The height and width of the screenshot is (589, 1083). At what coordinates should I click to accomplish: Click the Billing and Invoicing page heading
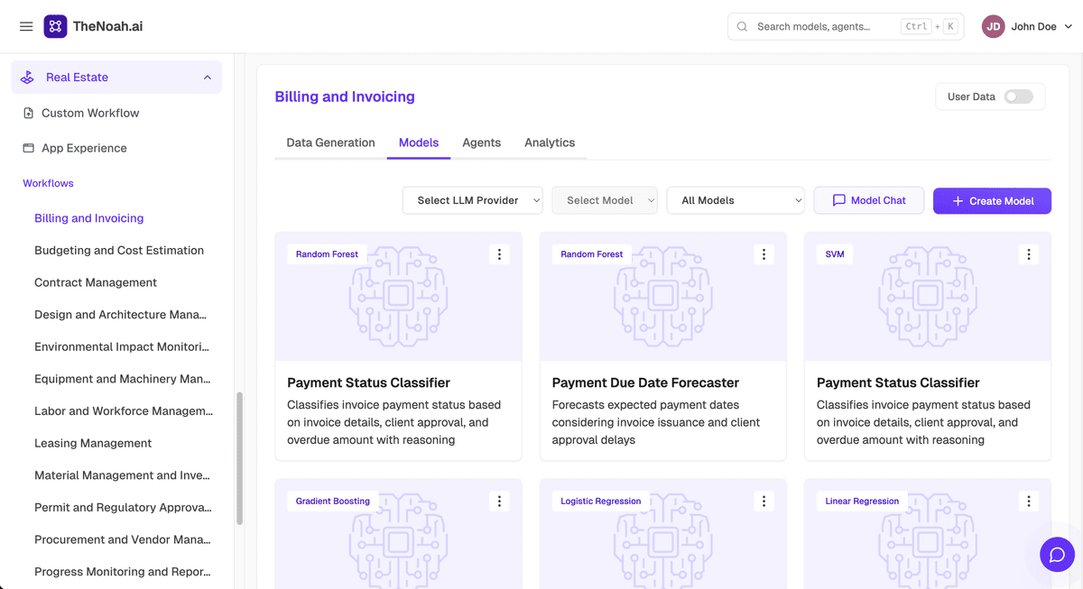345,97
